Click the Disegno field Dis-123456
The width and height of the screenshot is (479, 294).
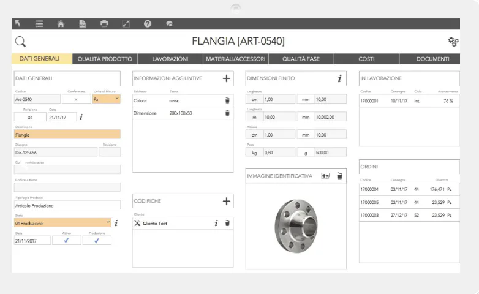56,152
